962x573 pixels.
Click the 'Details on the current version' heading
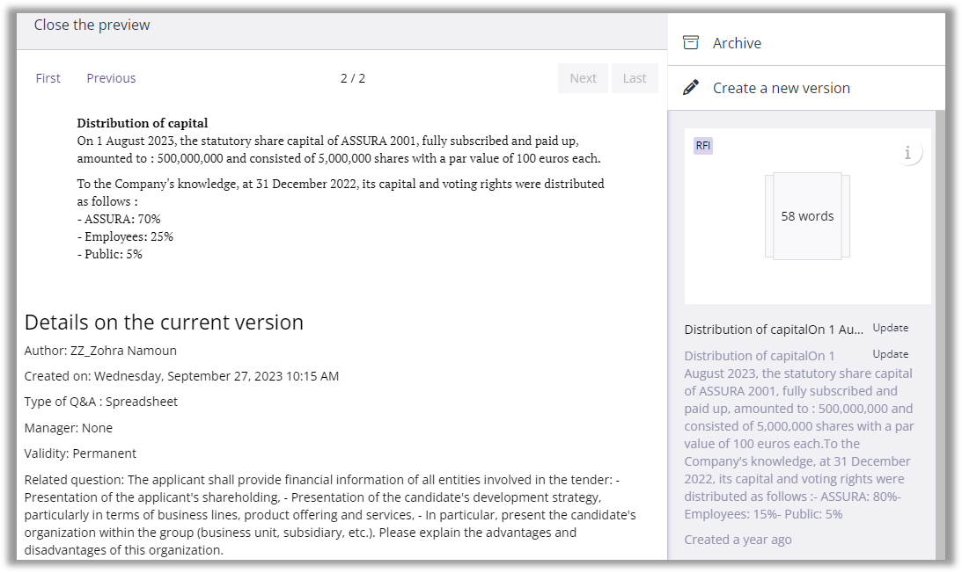click(x=164, y=323)
